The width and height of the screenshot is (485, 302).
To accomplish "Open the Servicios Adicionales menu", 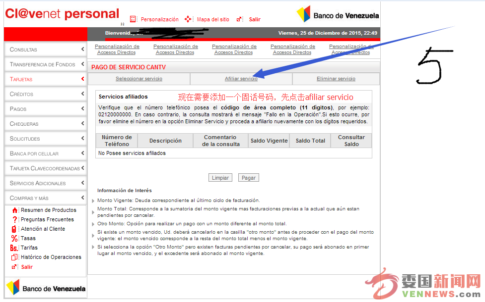I will [46, 183].
